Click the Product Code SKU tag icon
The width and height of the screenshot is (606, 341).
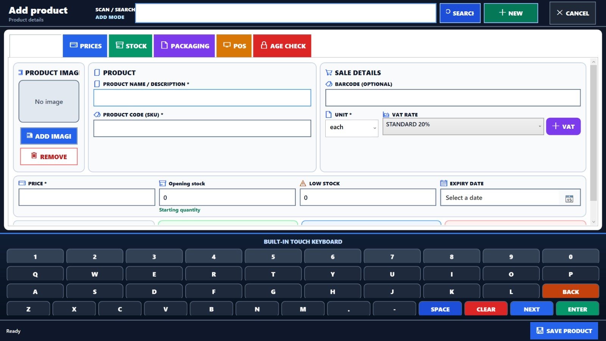click(x=97, y=115)
